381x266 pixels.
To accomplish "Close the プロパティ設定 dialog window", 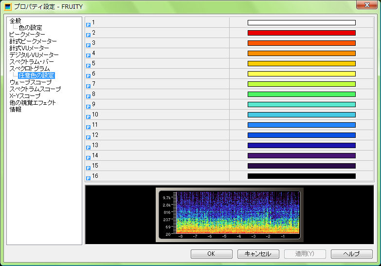I will pyautogui.click(x=367, y=4).
